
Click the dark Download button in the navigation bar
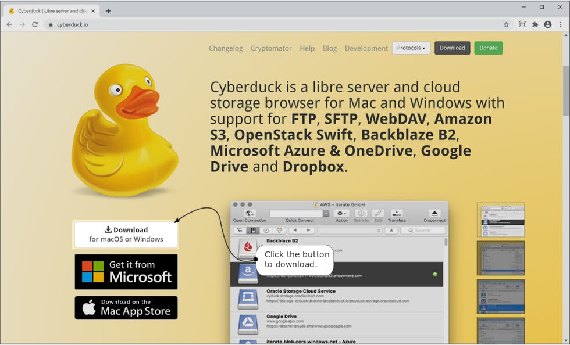coord(453,48)
